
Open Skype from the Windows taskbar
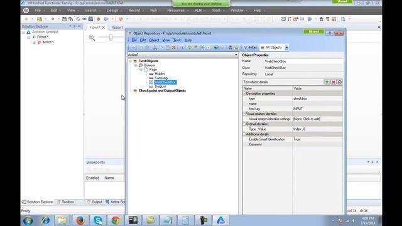pos(98,220)
